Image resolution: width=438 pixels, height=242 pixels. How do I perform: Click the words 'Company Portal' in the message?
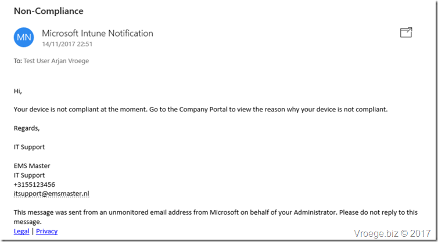(203, 110)
